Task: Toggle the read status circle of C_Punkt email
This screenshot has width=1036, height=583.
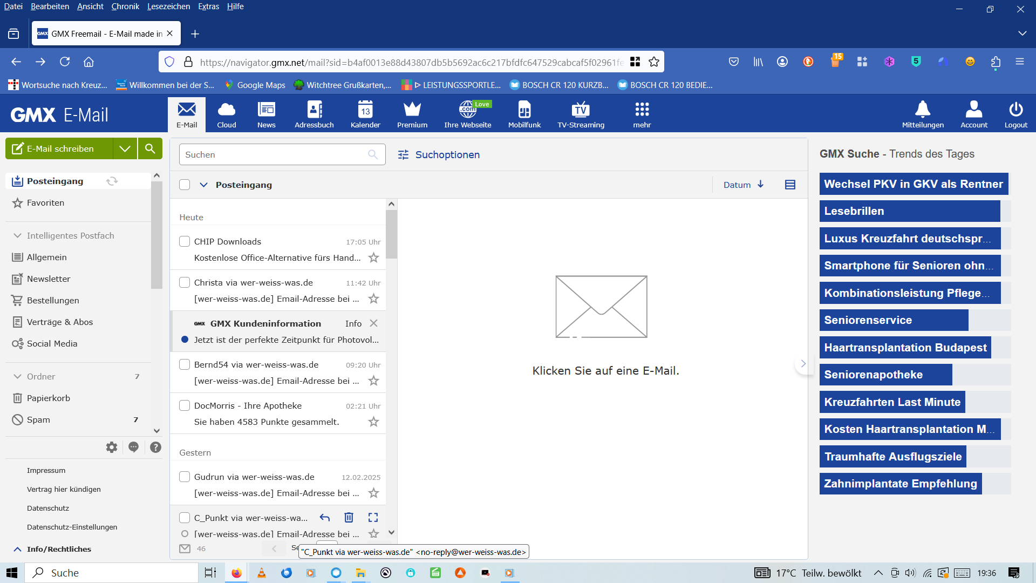Action: tap(185, 534)
